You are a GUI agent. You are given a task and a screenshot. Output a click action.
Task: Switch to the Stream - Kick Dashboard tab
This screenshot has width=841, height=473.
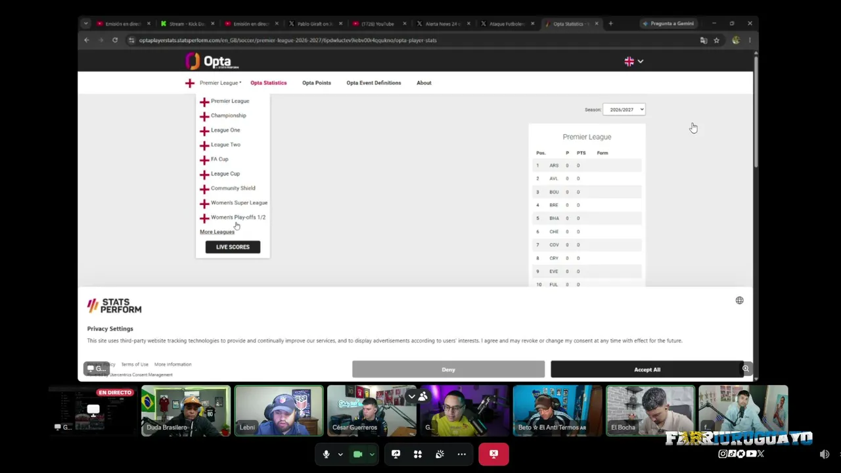click(x=187, y=24)
